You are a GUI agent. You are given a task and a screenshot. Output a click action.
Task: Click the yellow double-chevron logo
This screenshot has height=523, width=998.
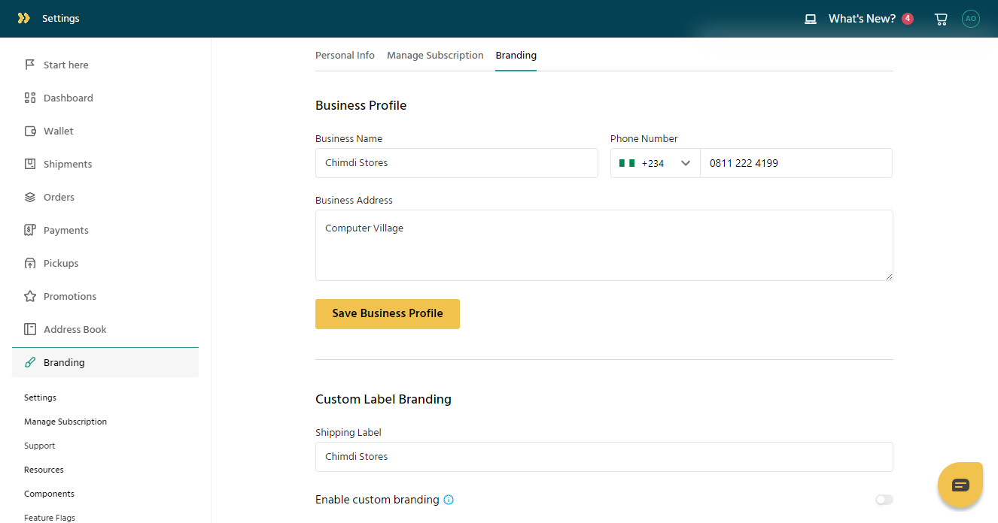[x=24, y=18]
